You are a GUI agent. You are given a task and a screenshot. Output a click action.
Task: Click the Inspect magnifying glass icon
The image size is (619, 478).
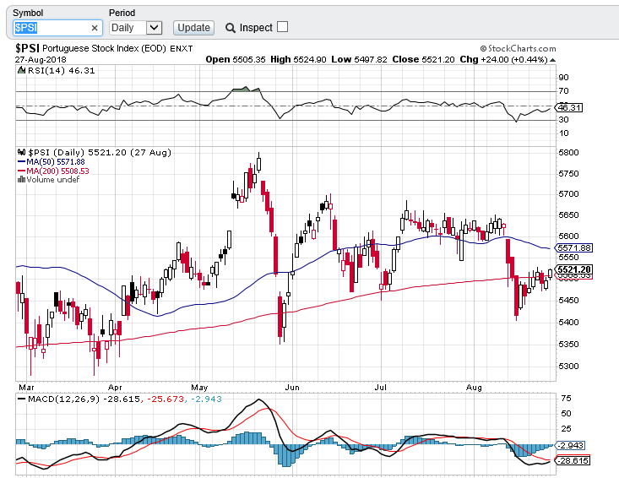point(231,28)
